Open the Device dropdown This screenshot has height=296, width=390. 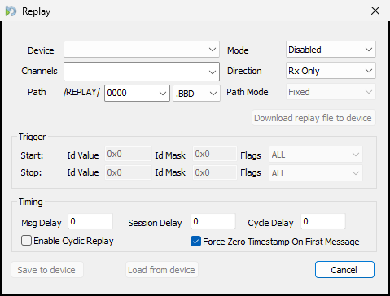click(142, 50)
